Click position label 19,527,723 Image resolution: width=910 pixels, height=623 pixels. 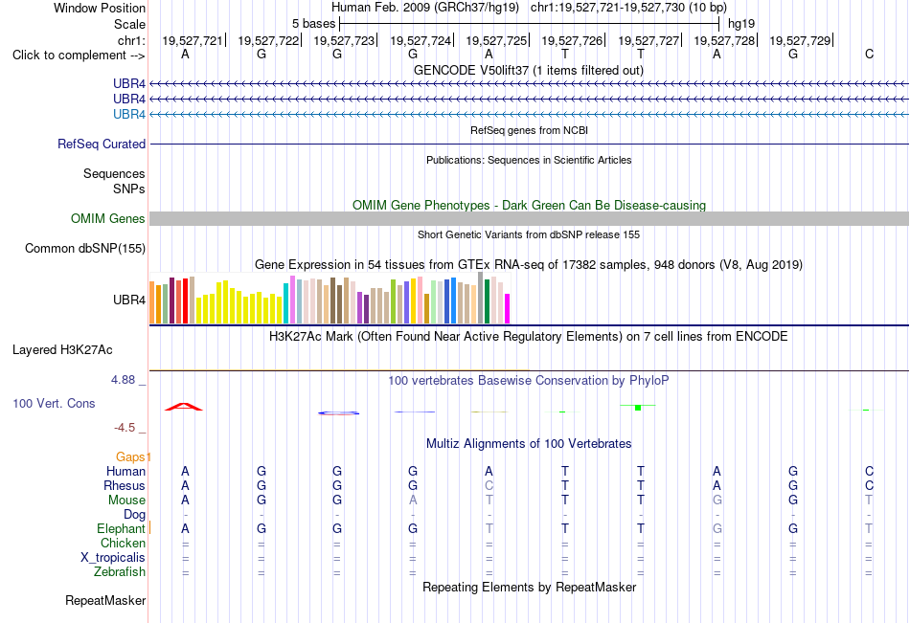(x=344, y=40)
